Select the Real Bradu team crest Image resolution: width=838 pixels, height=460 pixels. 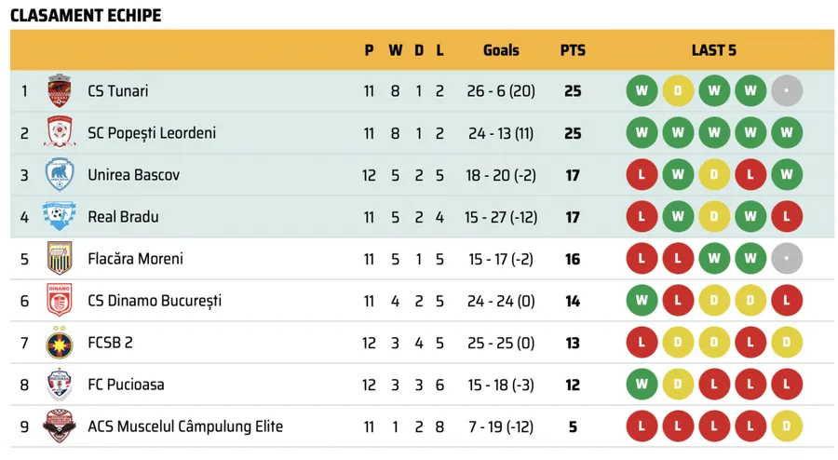click(59, 217)
